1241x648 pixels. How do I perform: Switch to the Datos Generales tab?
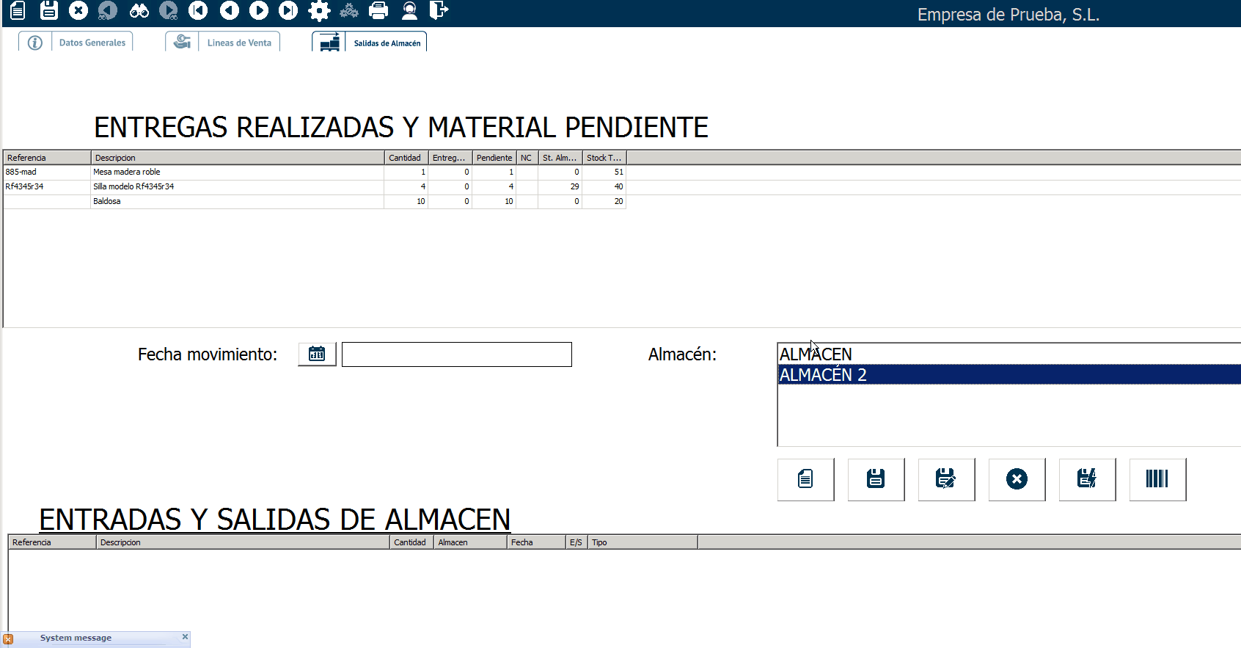[x=92, y=43]
